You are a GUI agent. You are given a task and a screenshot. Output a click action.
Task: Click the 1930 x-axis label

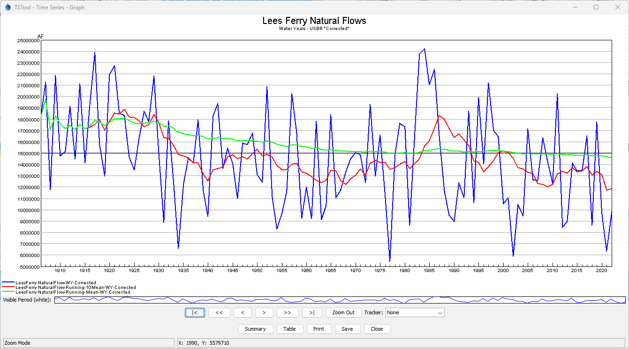point(159,271)
